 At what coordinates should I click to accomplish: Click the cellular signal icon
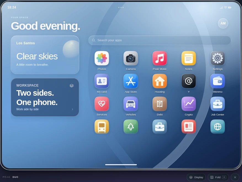point(222,7)
